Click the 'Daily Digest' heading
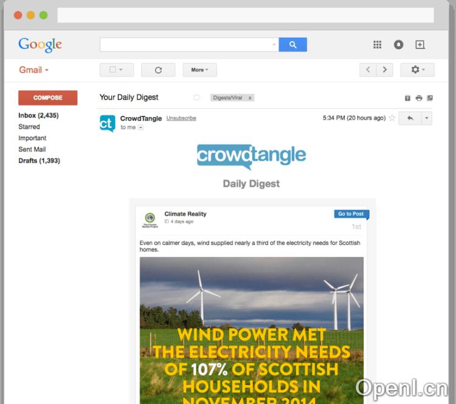 click(251, 184)
